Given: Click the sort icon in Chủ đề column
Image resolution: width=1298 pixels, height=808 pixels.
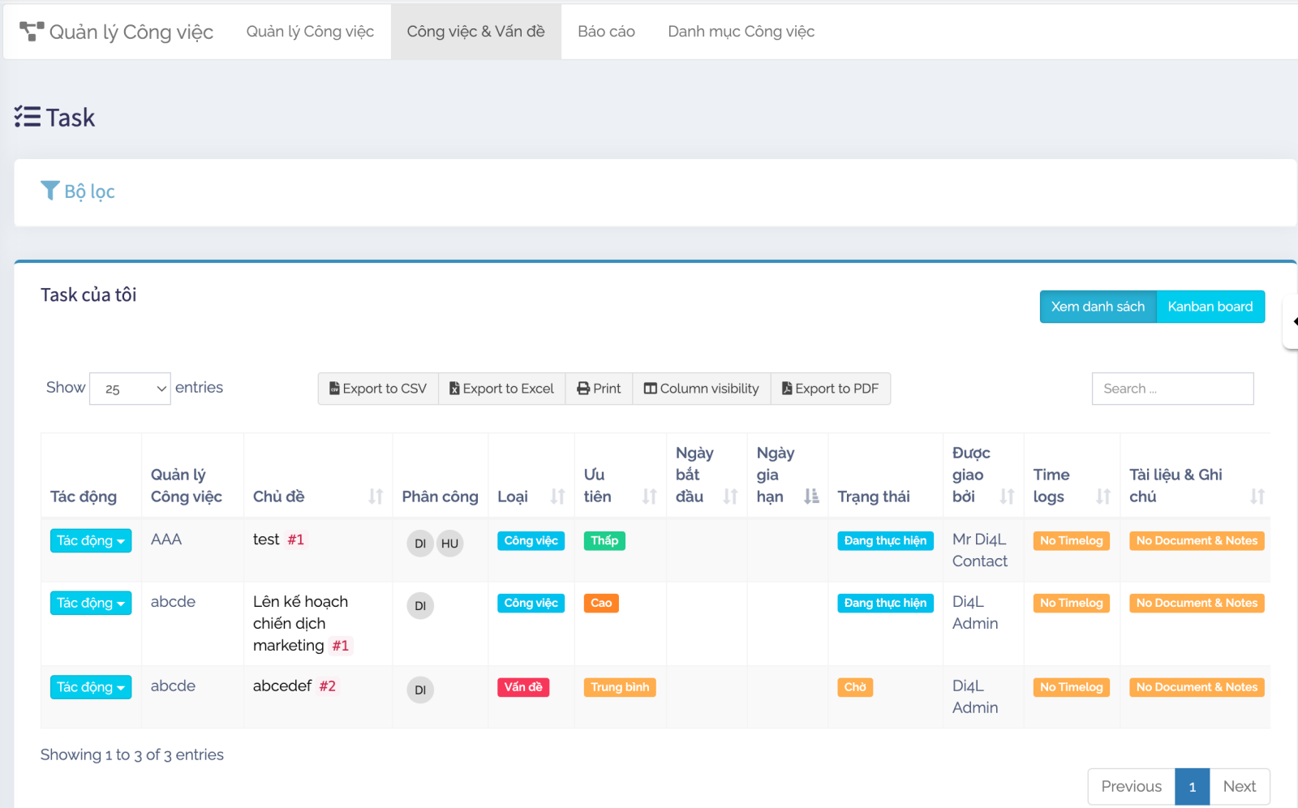Looking at the screenshot, I should coord(376,496).
